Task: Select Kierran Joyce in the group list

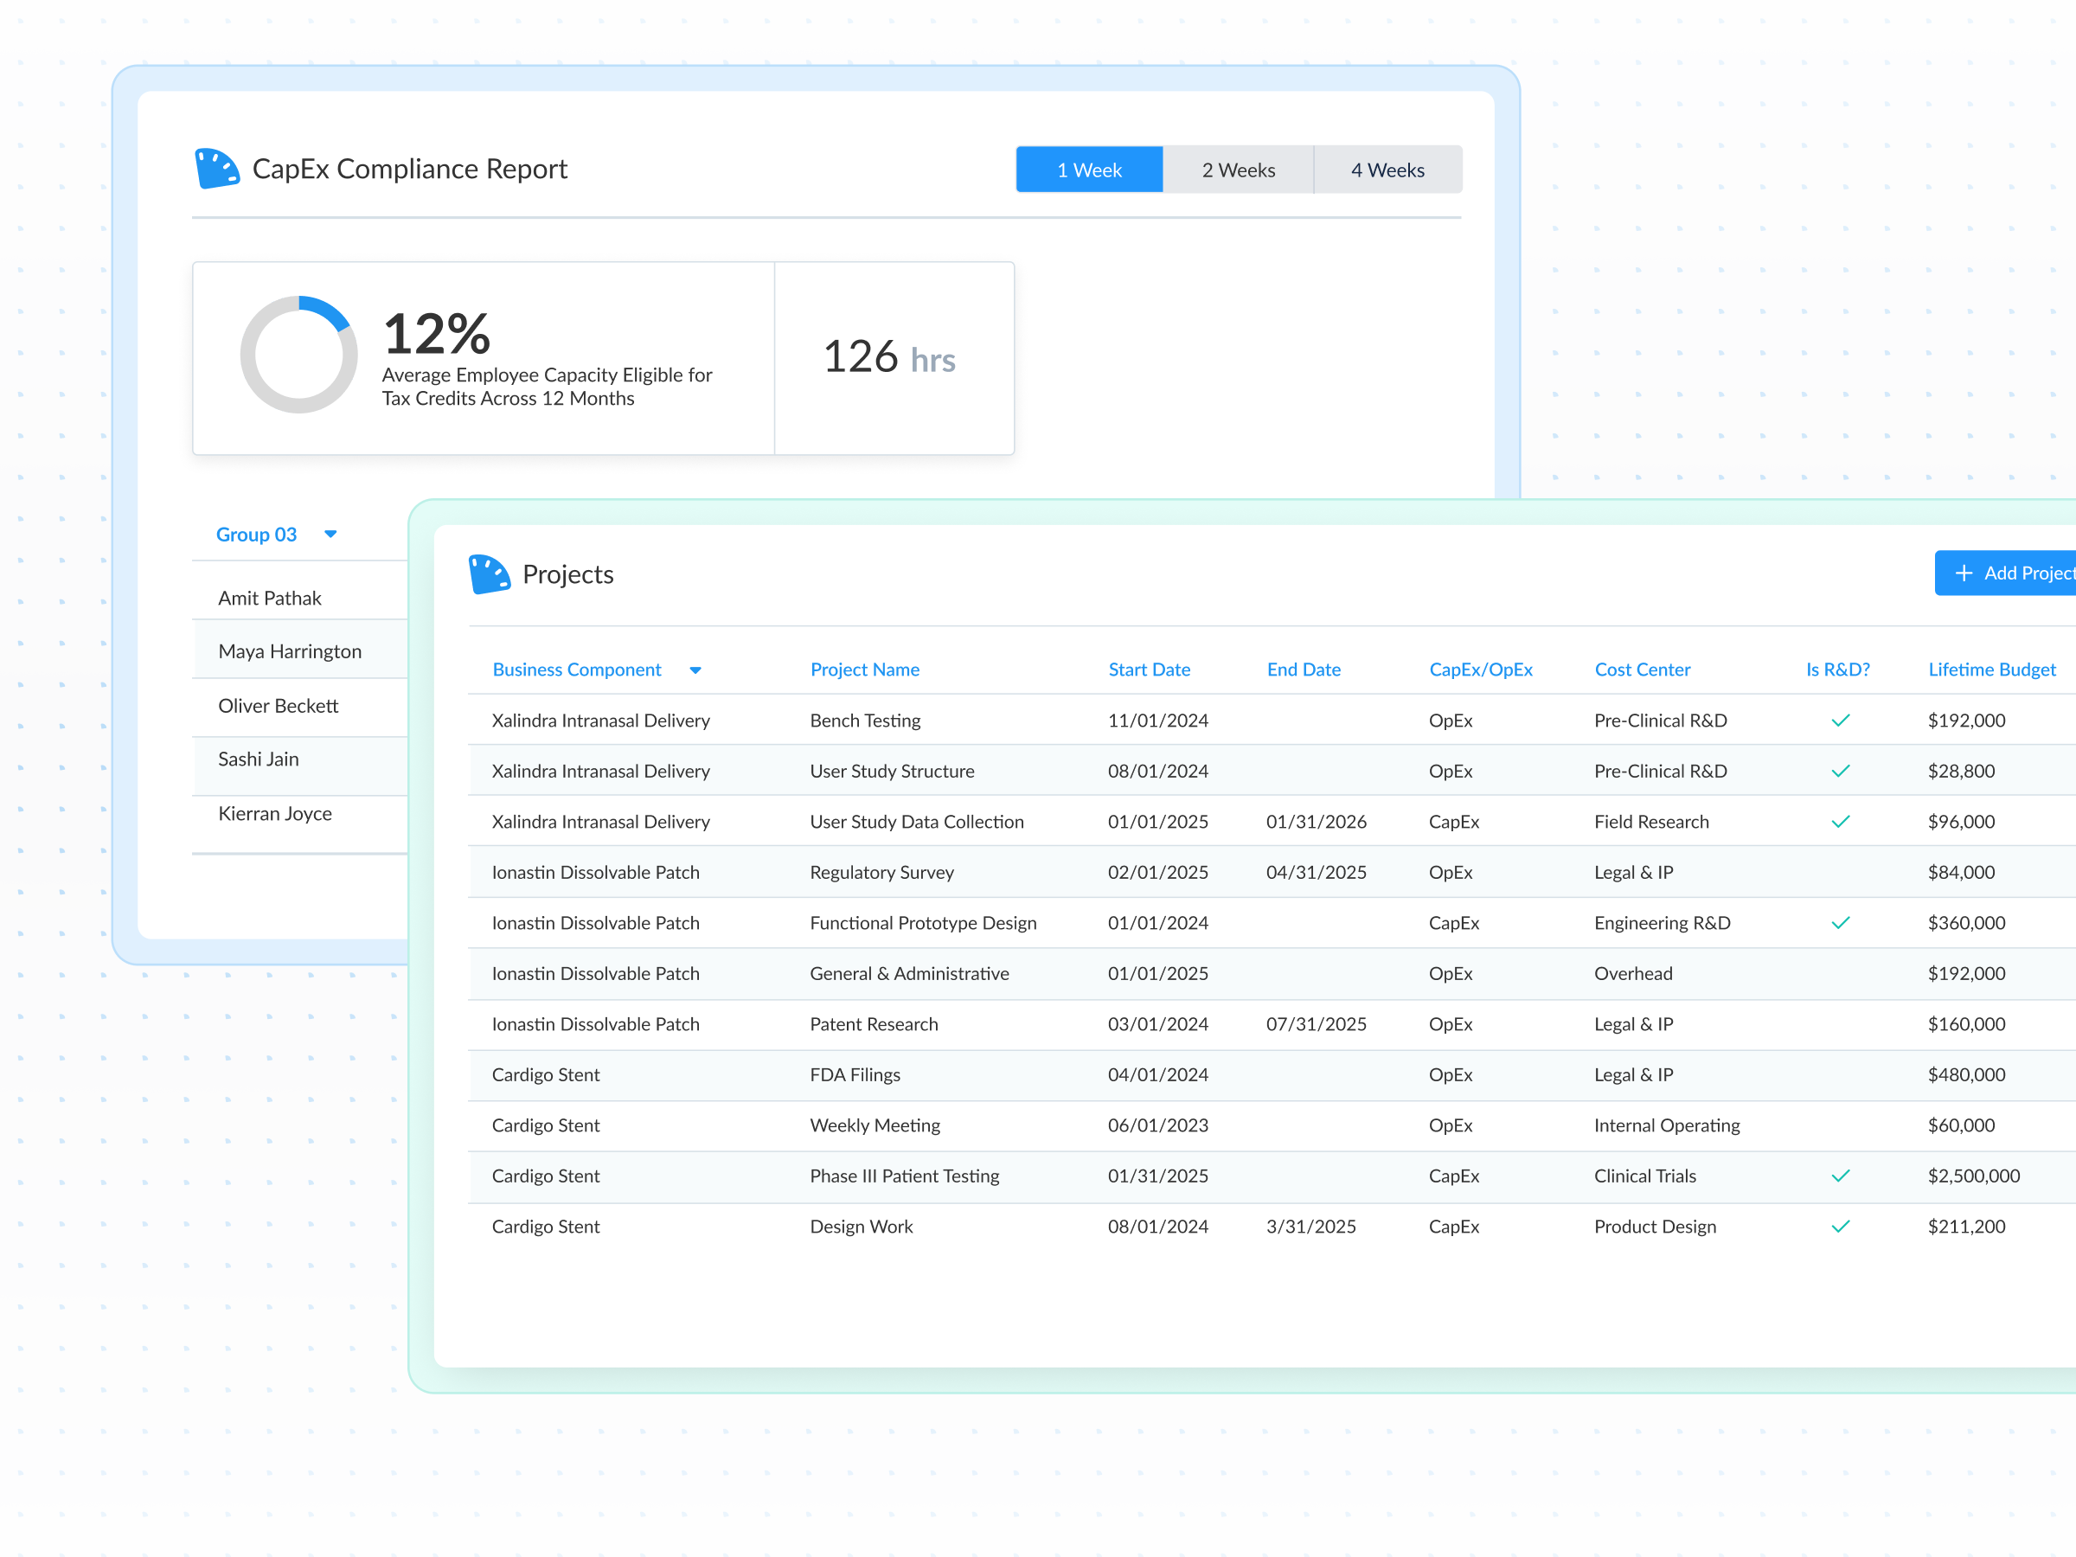Action: pos(275,814)
